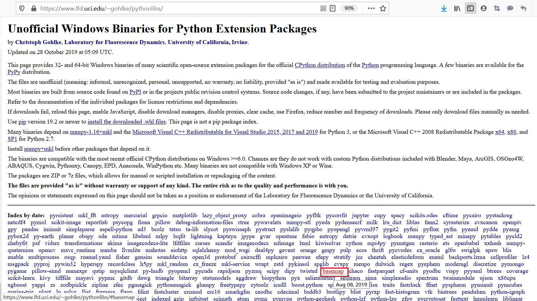Toggle Reader View for this page
Image resolution: width=537 pixels, height=301 pixels.
coord(333,8)
